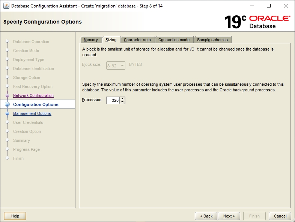Click into the Processes number field
295x222 pixels.
113,100
